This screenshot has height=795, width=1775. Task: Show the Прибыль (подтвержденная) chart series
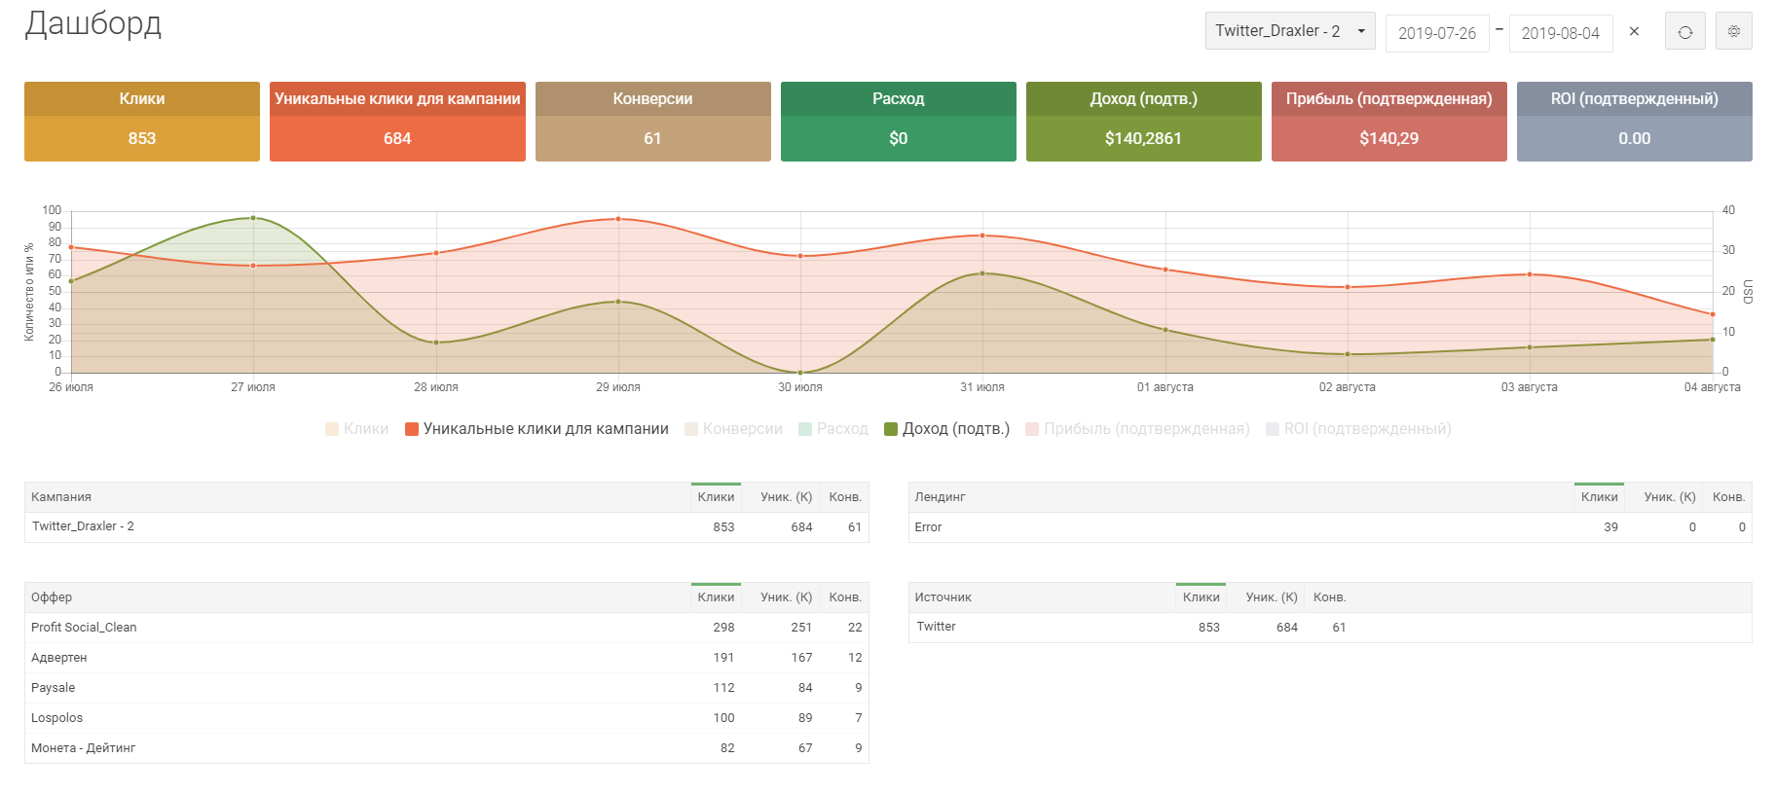click(1137, 429)
